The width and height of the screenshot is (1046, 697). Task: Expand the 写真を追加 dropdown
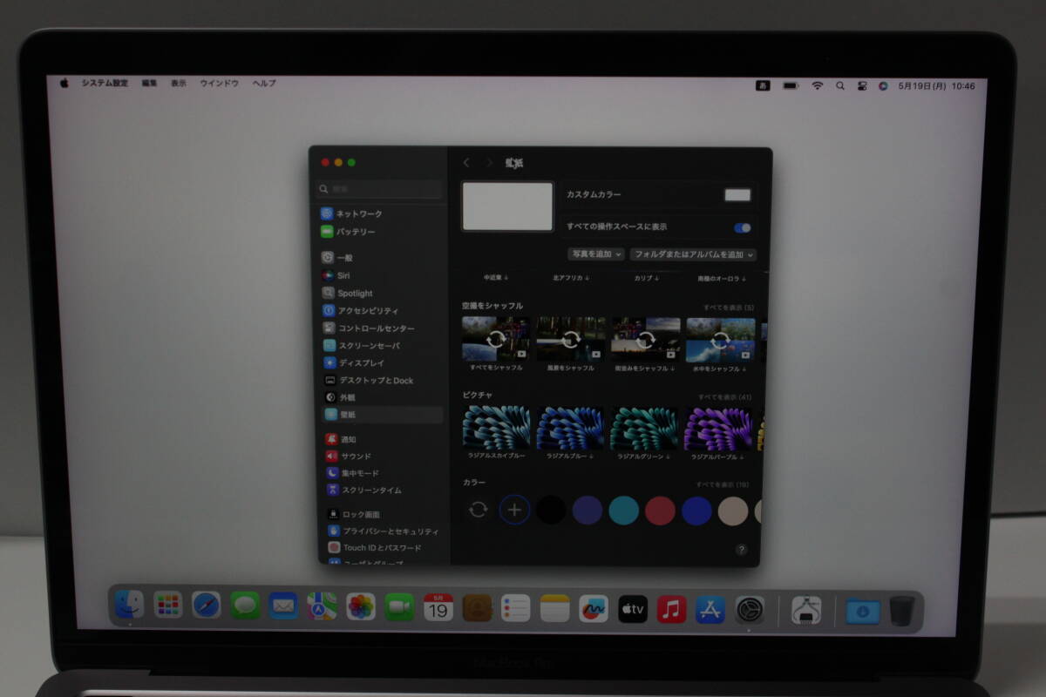(596, 254)
